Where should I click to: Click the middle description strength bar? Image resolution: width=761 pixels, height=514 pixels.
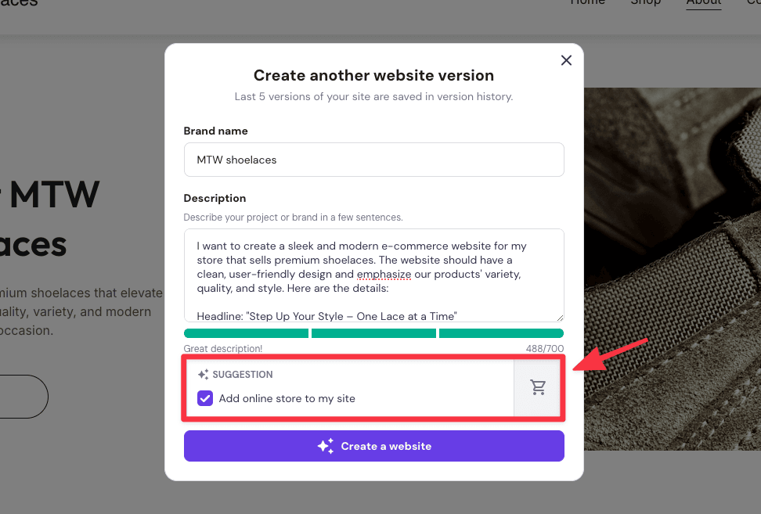[x=373, y=332]
